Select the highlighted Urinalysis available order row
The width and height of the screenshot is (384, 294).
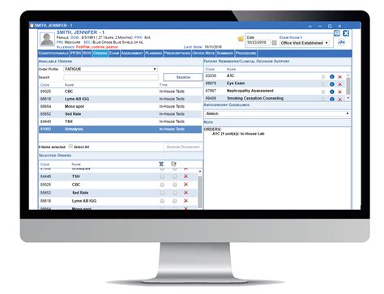pyautogui.click(x=120, y=130)
